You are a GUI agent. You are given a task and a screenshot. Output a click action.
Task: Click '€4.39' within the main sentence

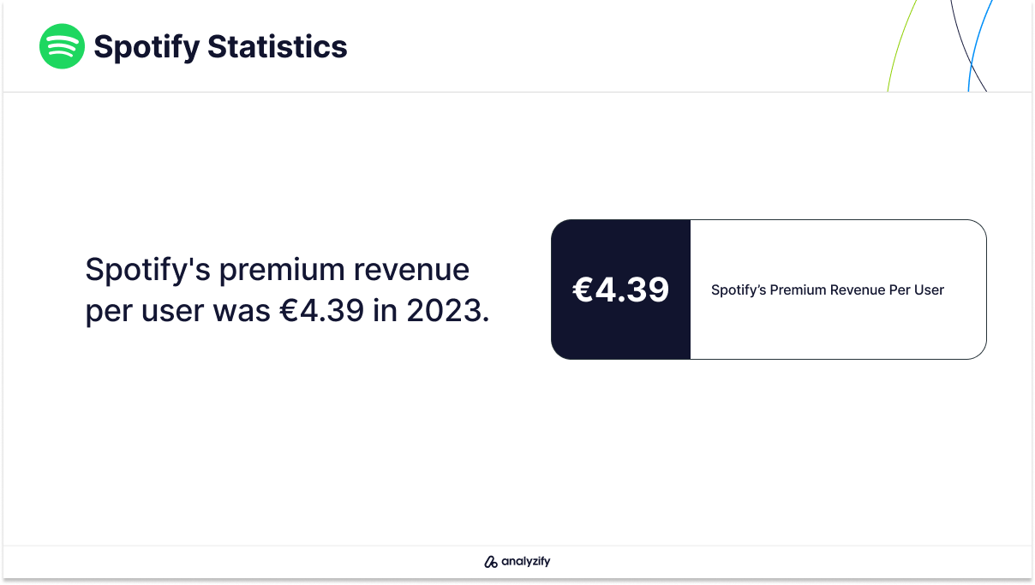(321, 312)
